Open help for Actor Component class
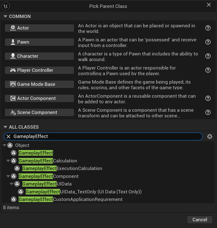Image resolution: width=217 pixels, height=228 pixels. pyautogui.click(x=208, y=98)
